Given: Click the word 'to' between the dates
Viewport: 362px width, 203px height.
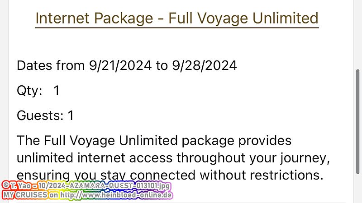Looking at the screenshot, I should pos(162,65).
